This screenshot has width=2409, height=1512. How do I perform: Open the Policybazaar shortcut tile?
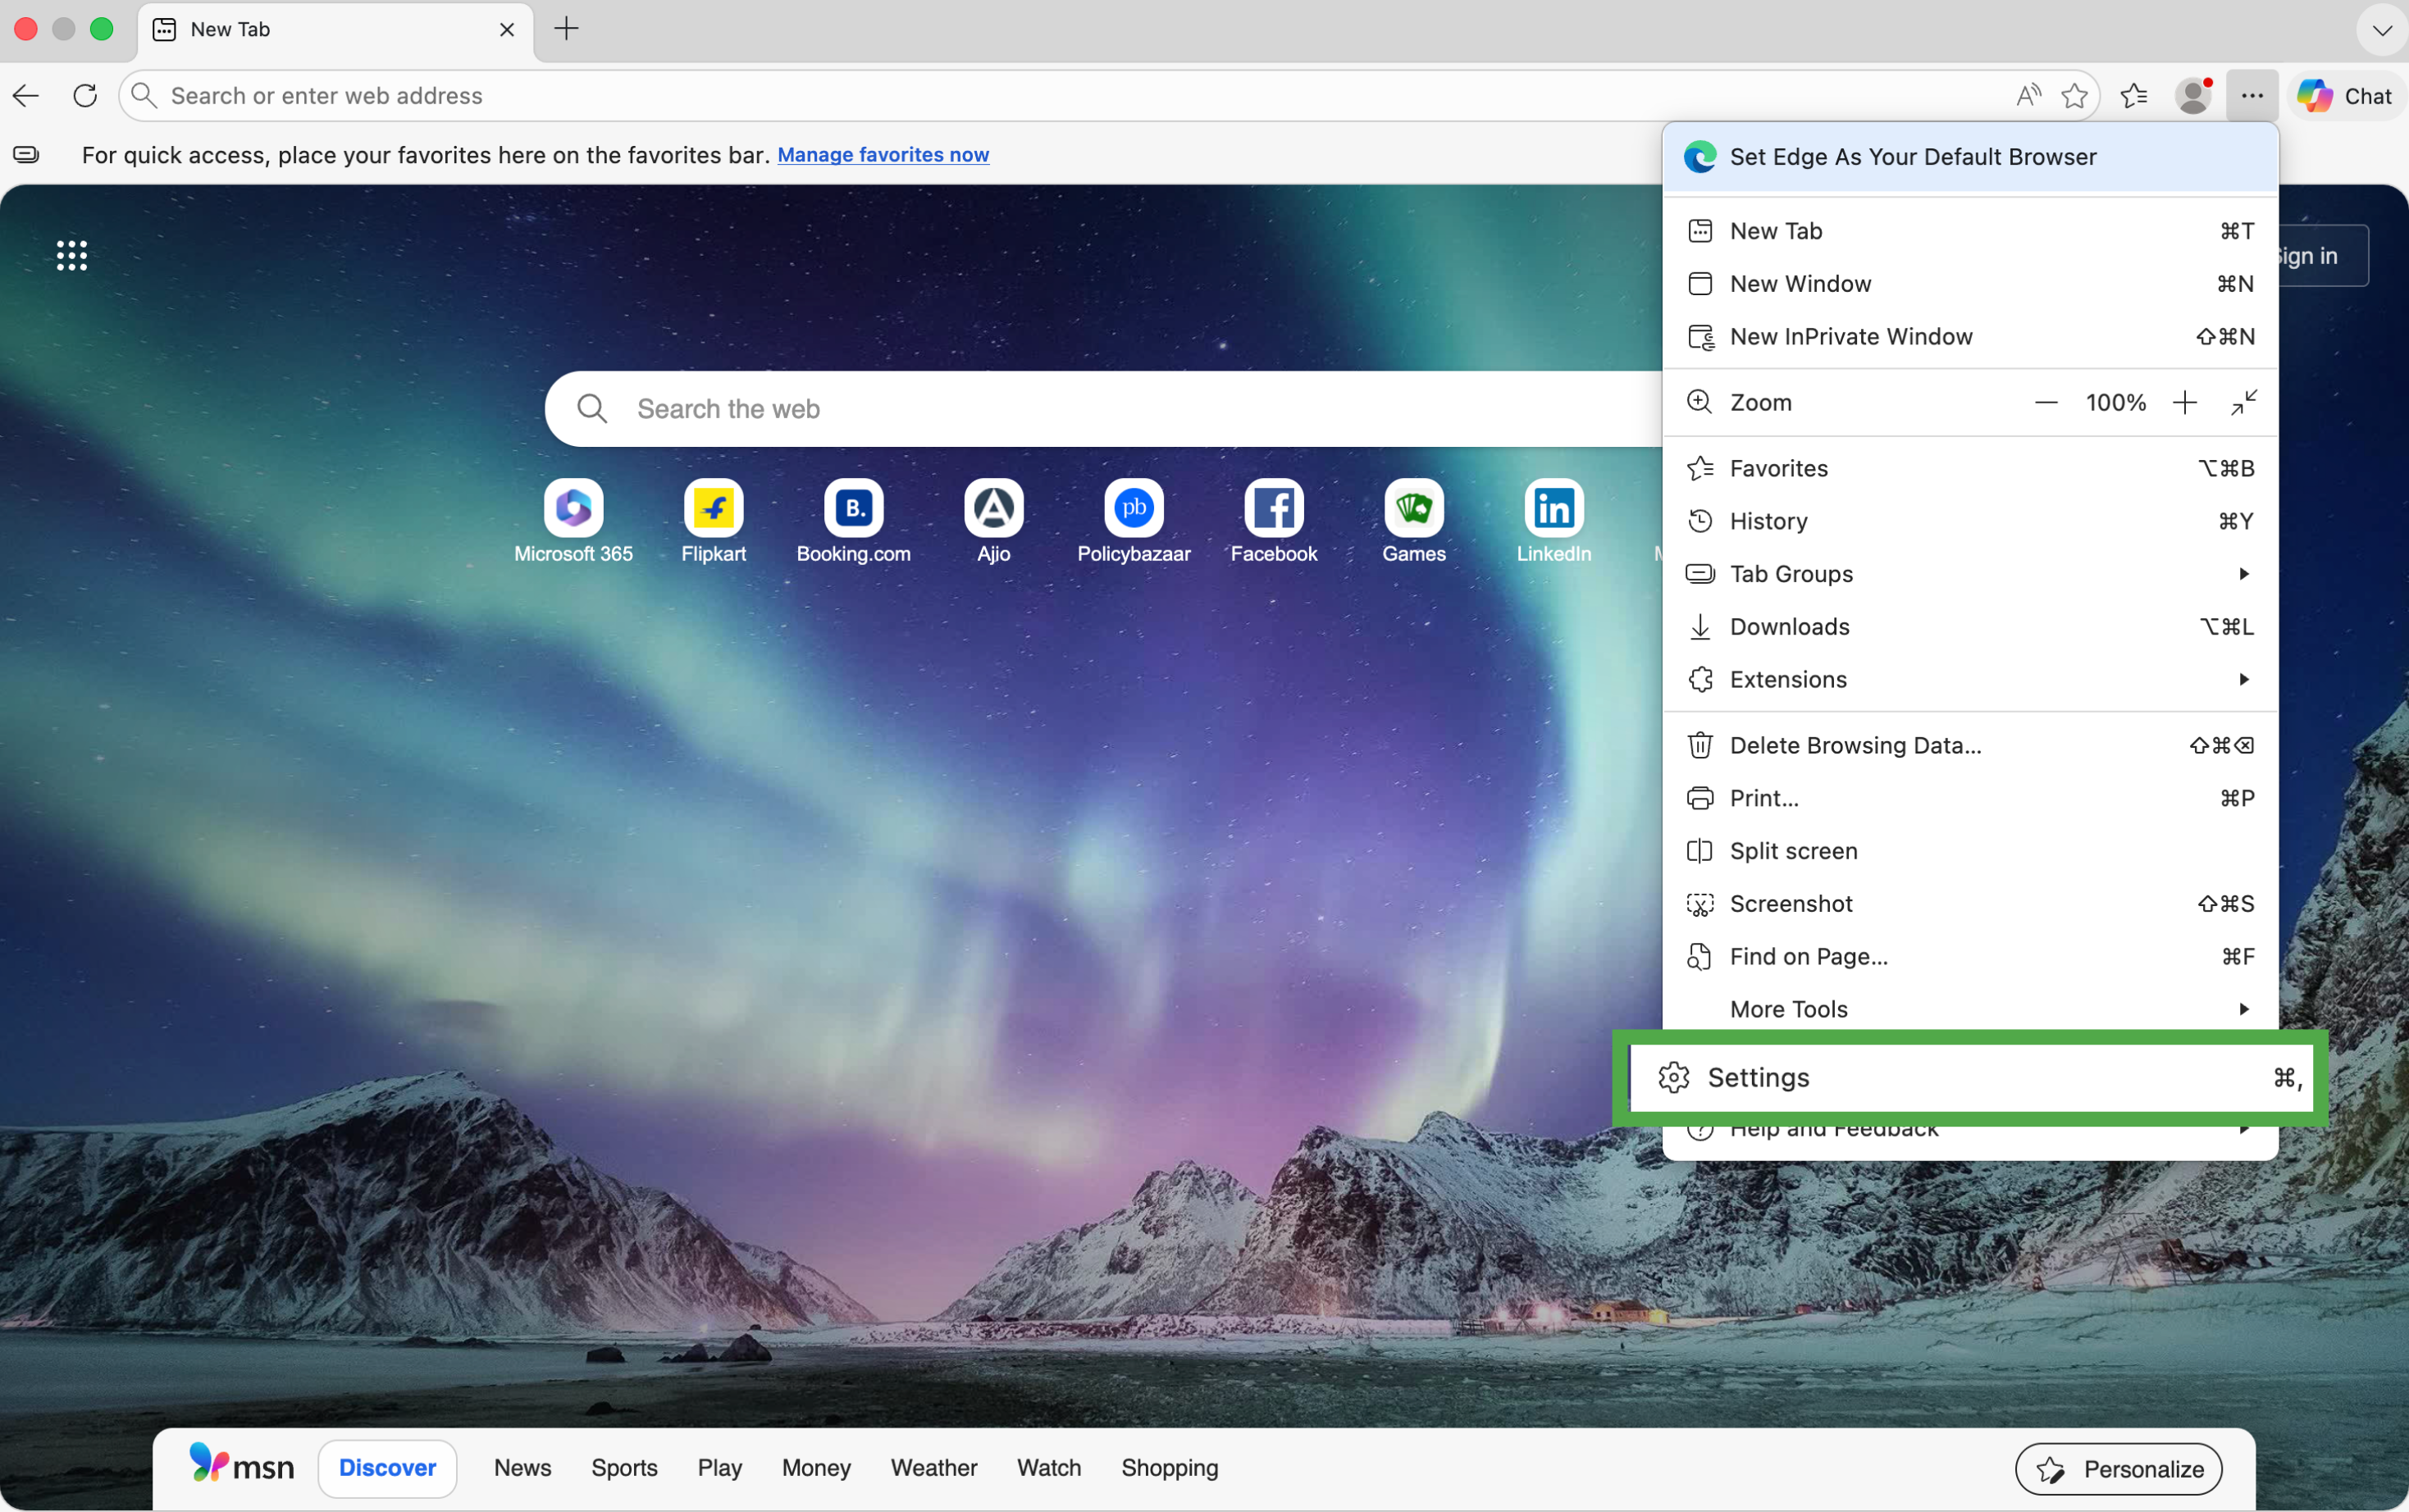(1133, 522)
